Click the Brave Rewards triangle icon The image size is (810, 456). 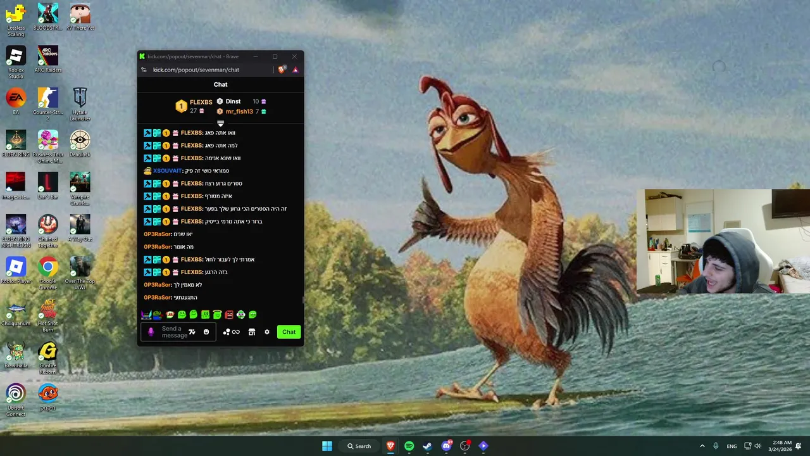click(295, 70)
